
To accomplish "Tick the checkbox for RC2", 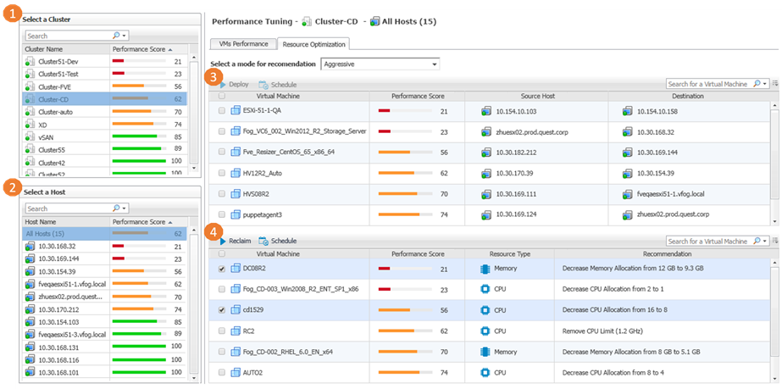I will click(x=221, y=331).
